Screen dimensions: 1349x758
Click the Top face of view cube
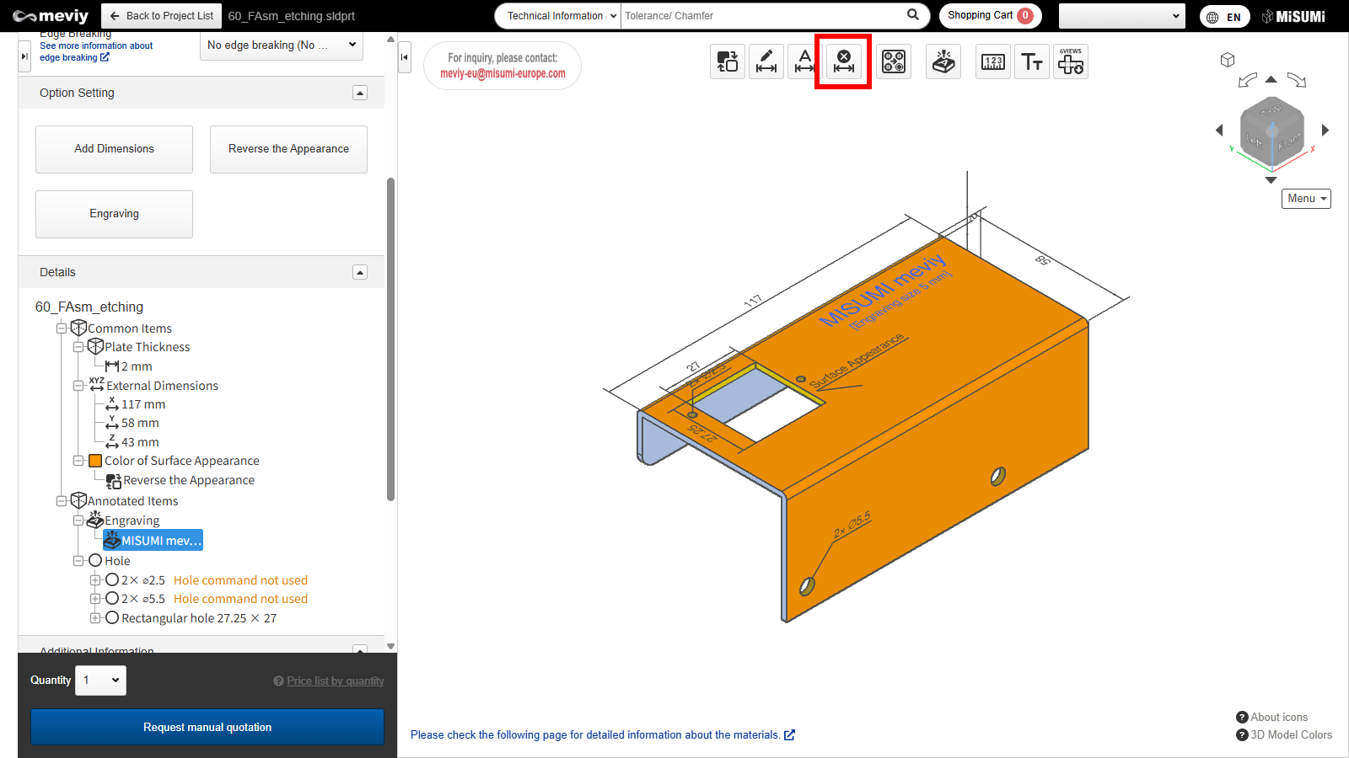point(1271,110)
